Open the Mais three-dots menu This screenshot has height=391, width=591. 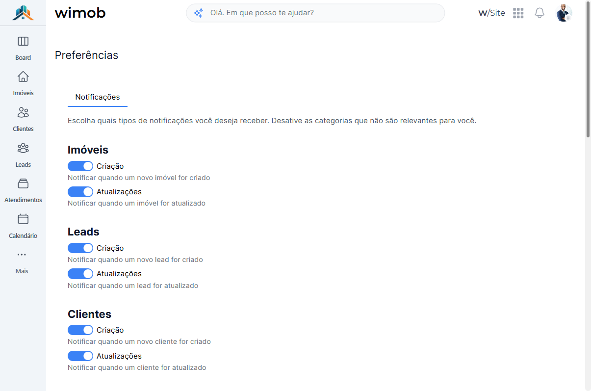coord(22,255)
